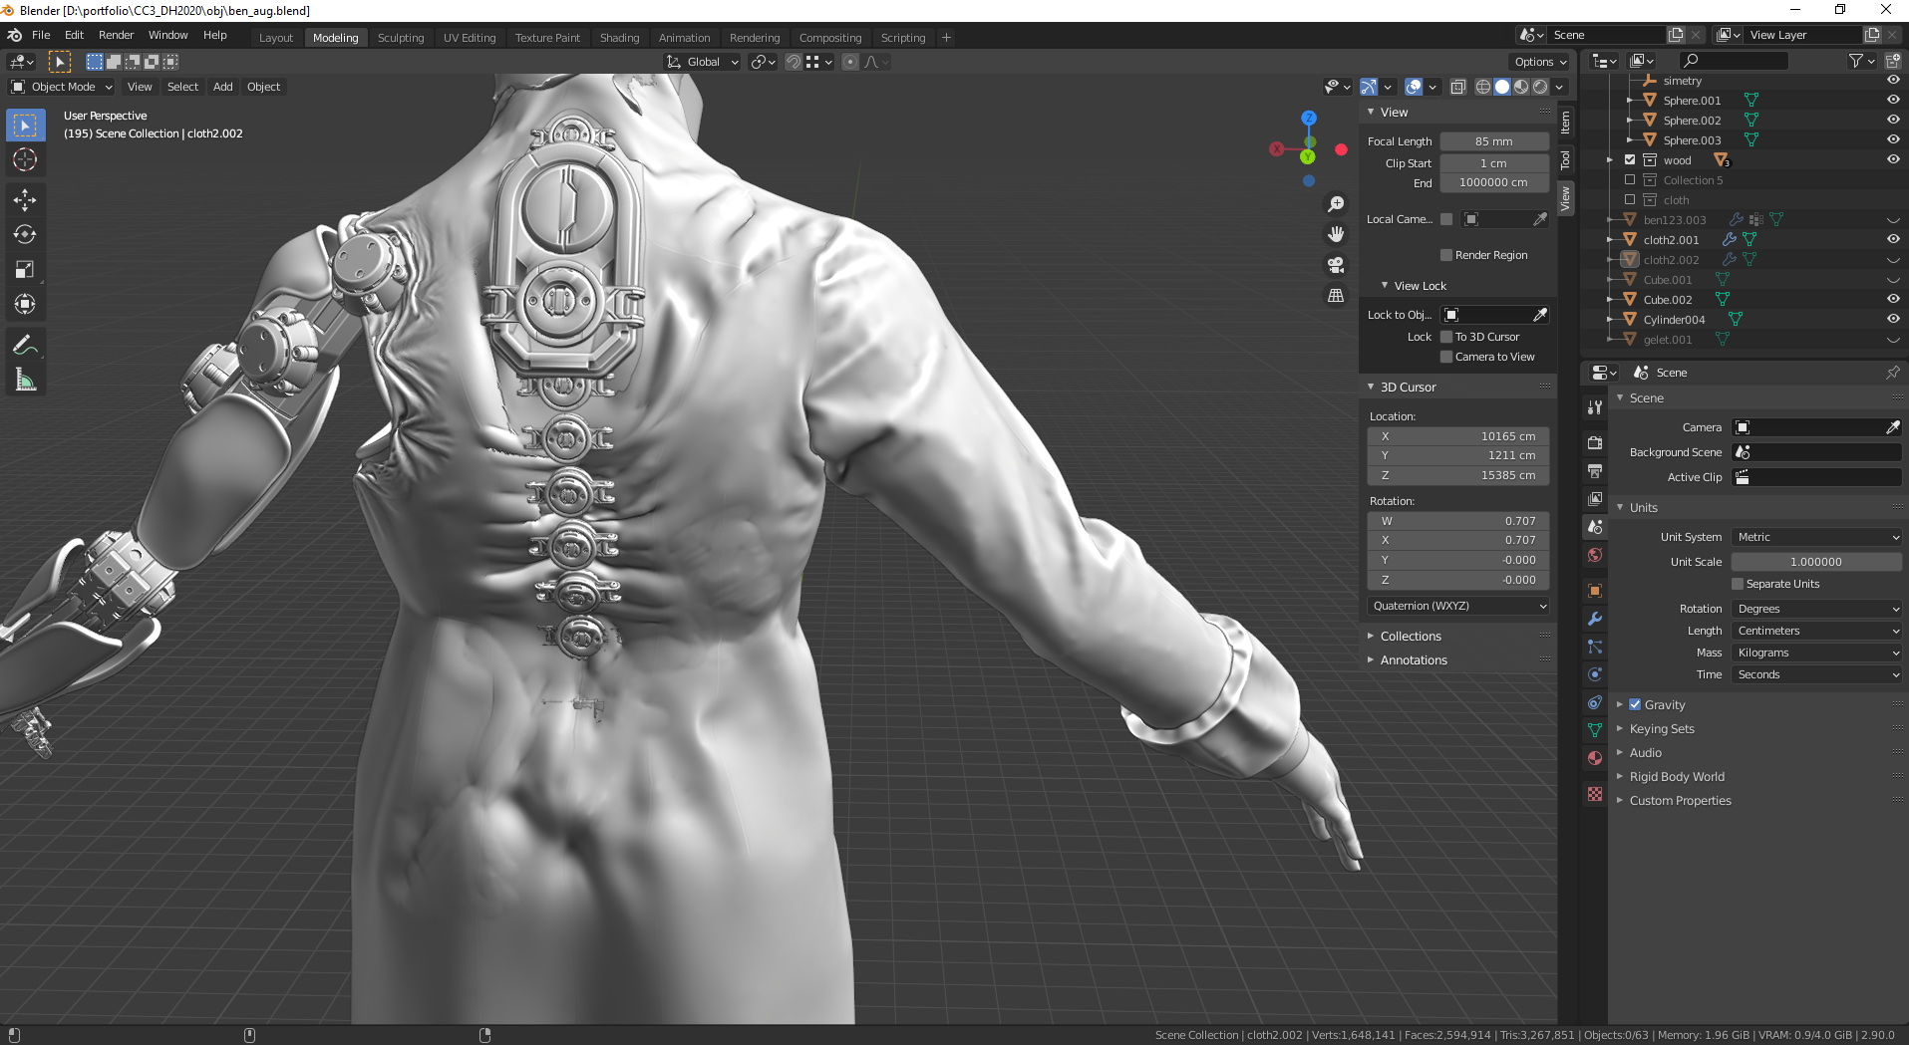
Task: Enable Camera to View checkbox
Action: pyautogui.click(x=1446, y=357)
